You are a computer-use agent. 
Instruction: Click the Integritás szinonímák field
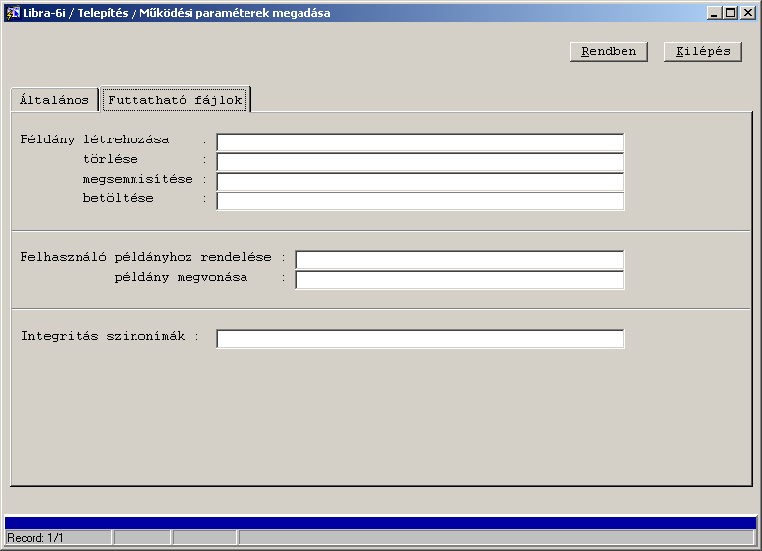pyautogui.click(x=420, y=339)
